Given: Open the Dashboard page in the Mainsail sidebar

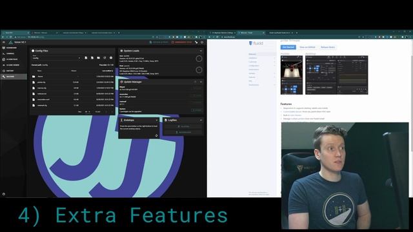Looking at the screenshot, I should click(13, 48).
